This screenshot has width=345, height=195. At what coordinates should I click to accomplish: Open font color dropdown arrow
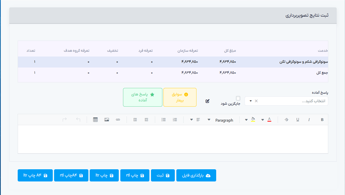click(263, 120)
